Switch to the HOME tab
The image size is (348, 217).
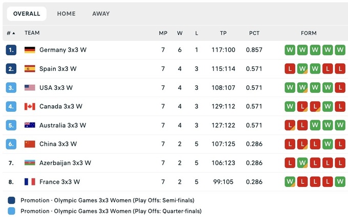click(x=66, y=14)
